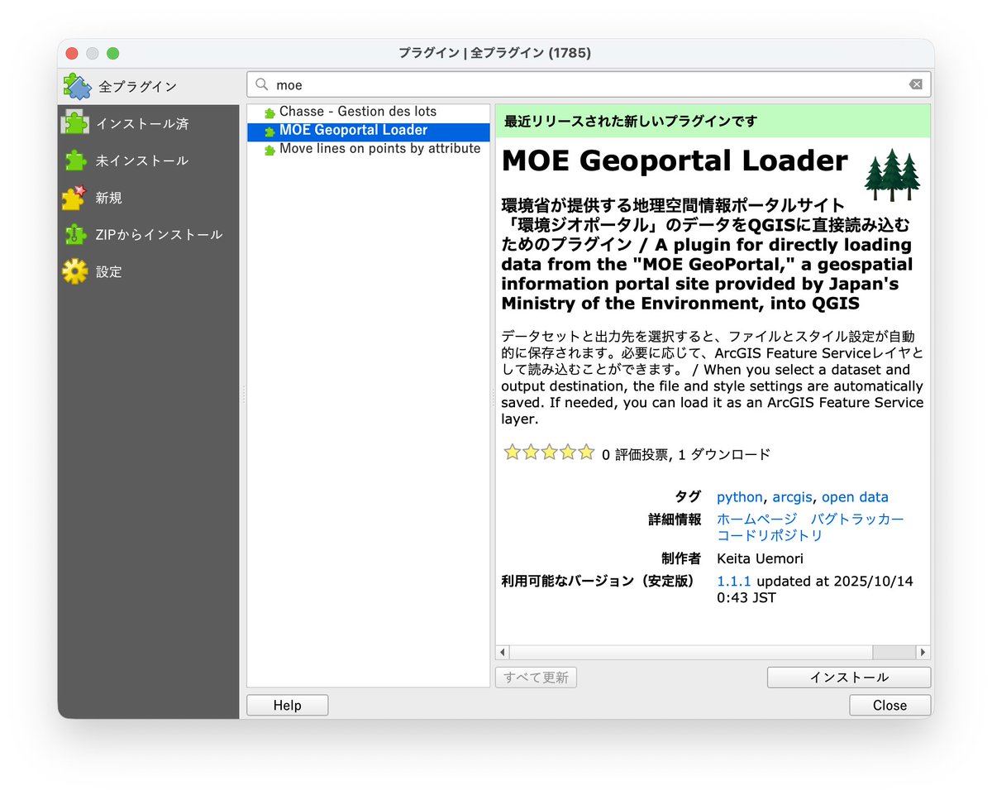Click the horizontal scrollbar right arrow
Screen dimensions: 992x795
coord(923,653)
